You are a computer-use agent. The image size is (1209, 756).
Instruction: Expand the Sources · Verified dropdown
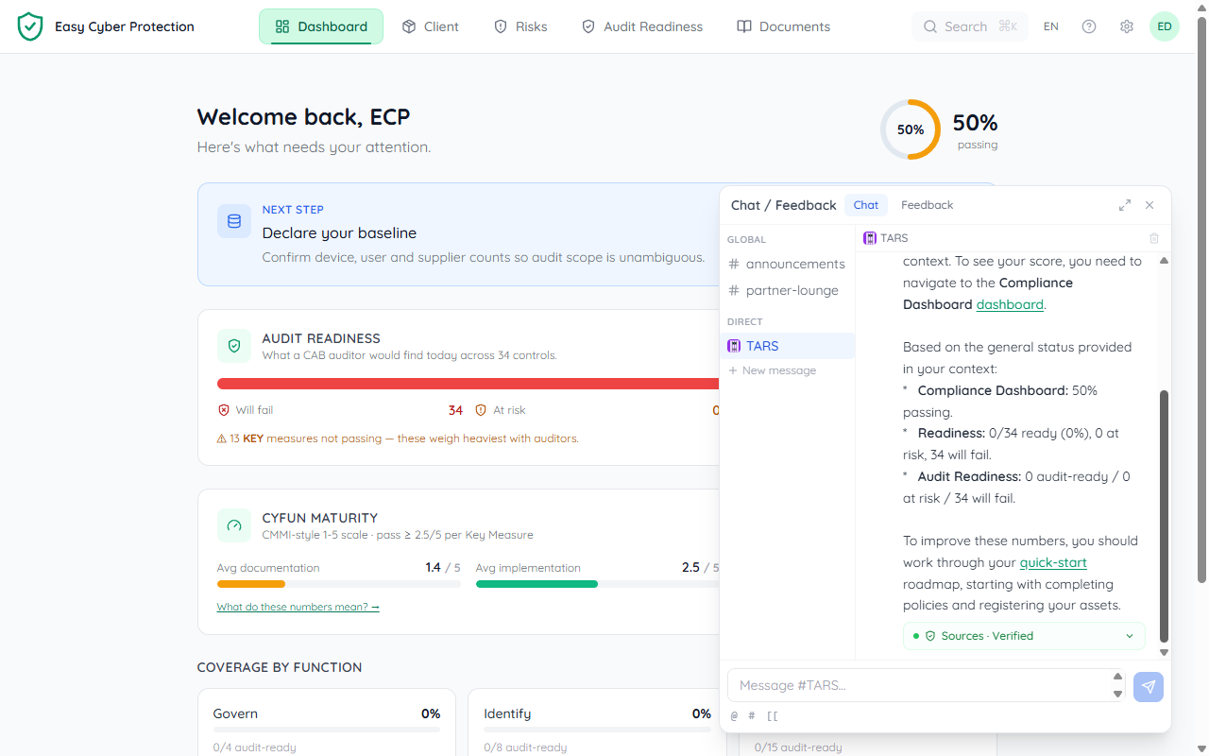(x=1024, y=636)
